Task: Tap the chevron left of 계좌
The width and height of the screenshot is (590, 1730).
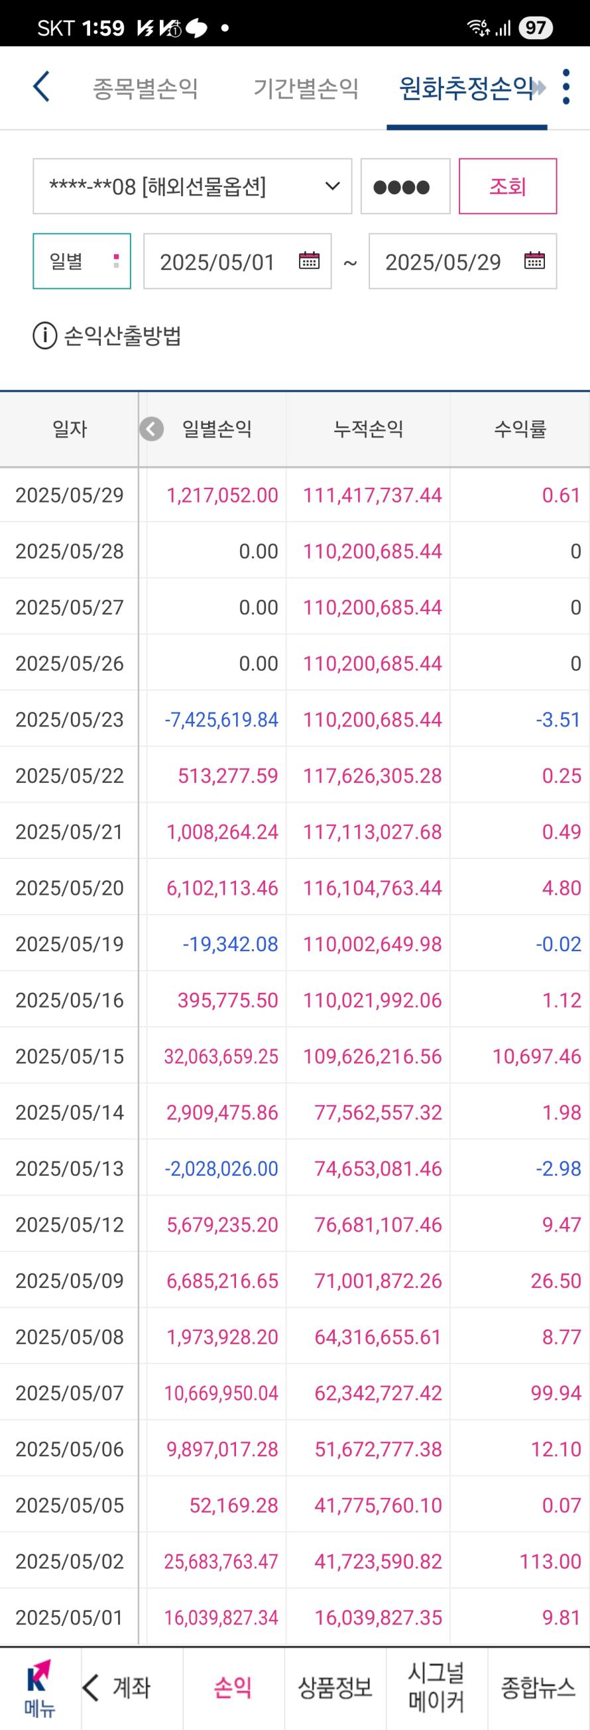Action: coord(91,1688)
